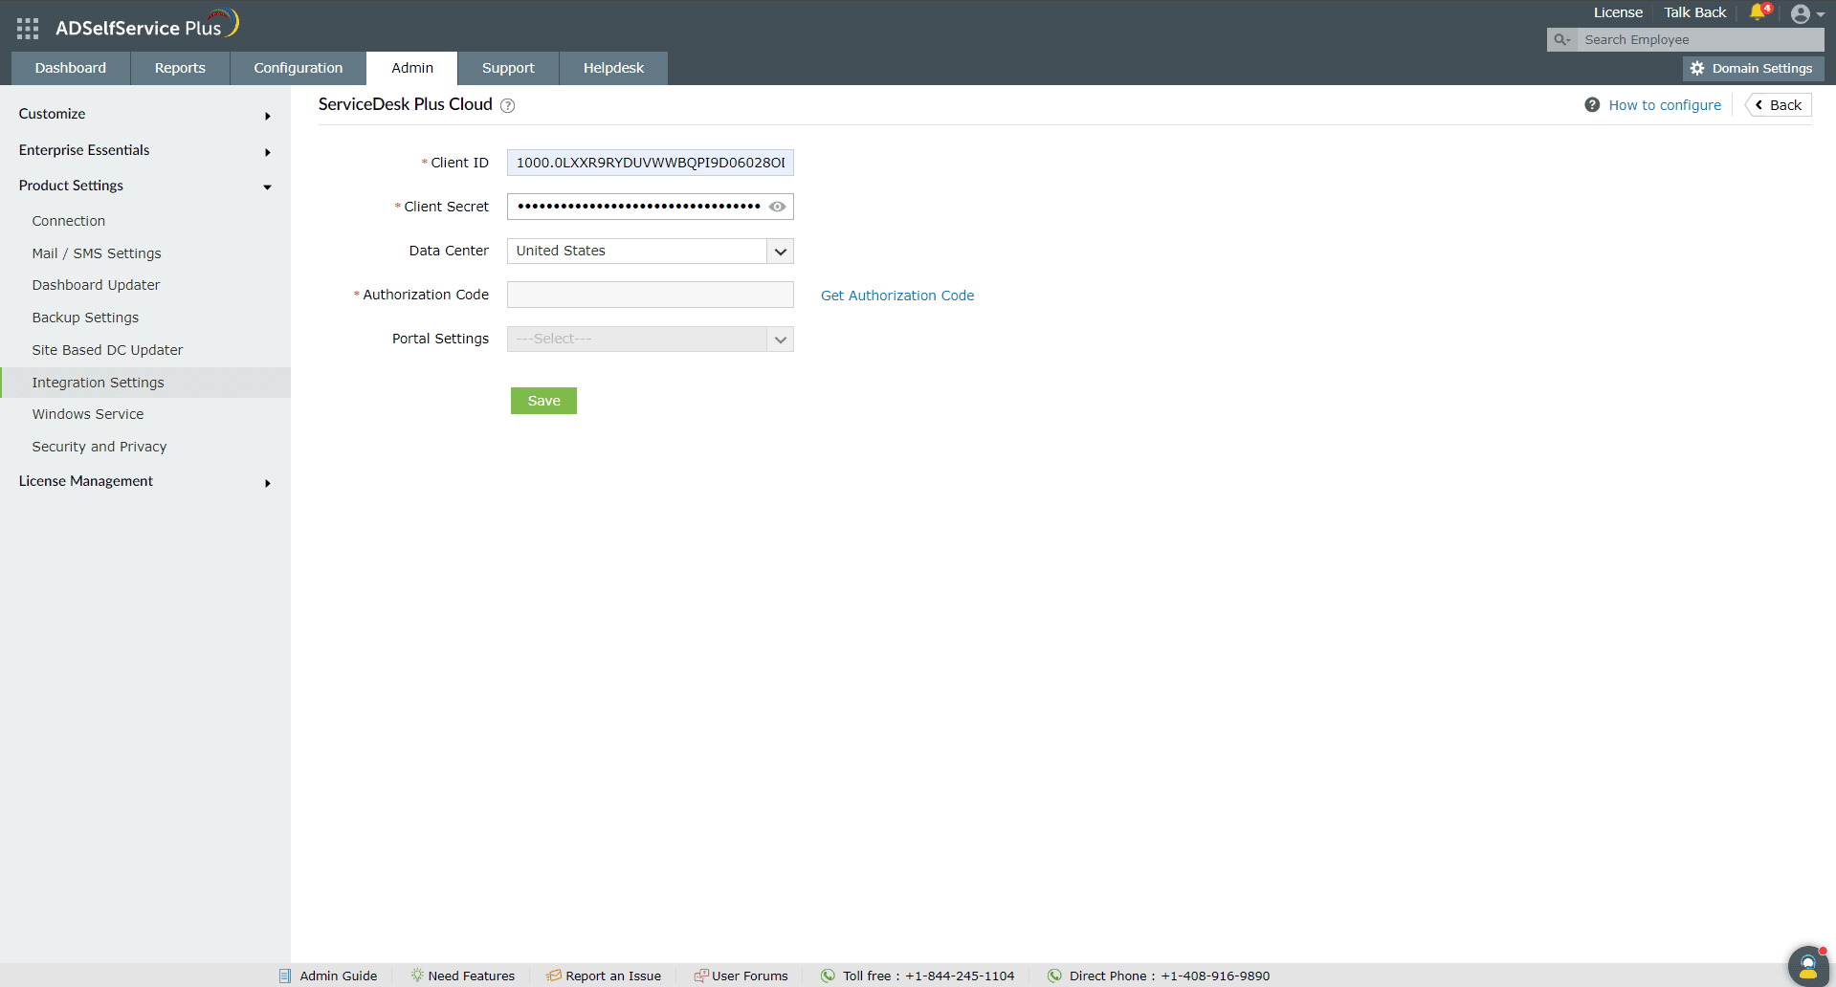Screen dimensions: 1836x987
Task: Select Security and Privacy in the sidebar
Action: point(100,447)
